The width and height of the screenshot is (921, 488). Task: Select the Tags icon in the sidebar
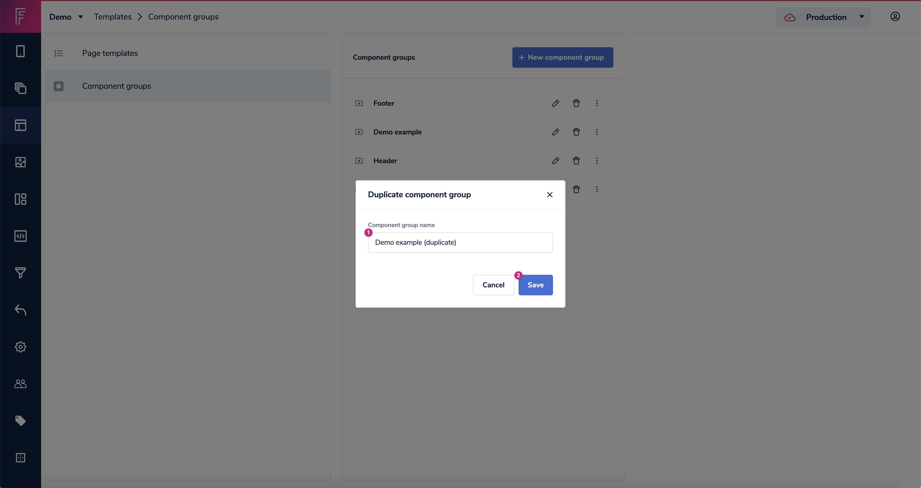point(20,421)
